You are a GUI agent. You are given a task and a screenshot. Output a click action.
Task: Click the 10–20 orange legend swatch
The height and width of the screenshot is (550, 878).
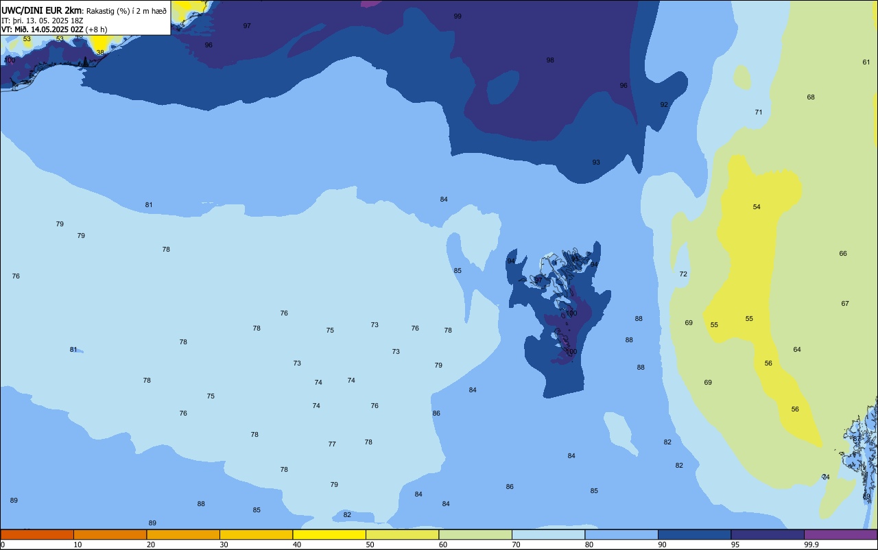click(x=110, y=534)
